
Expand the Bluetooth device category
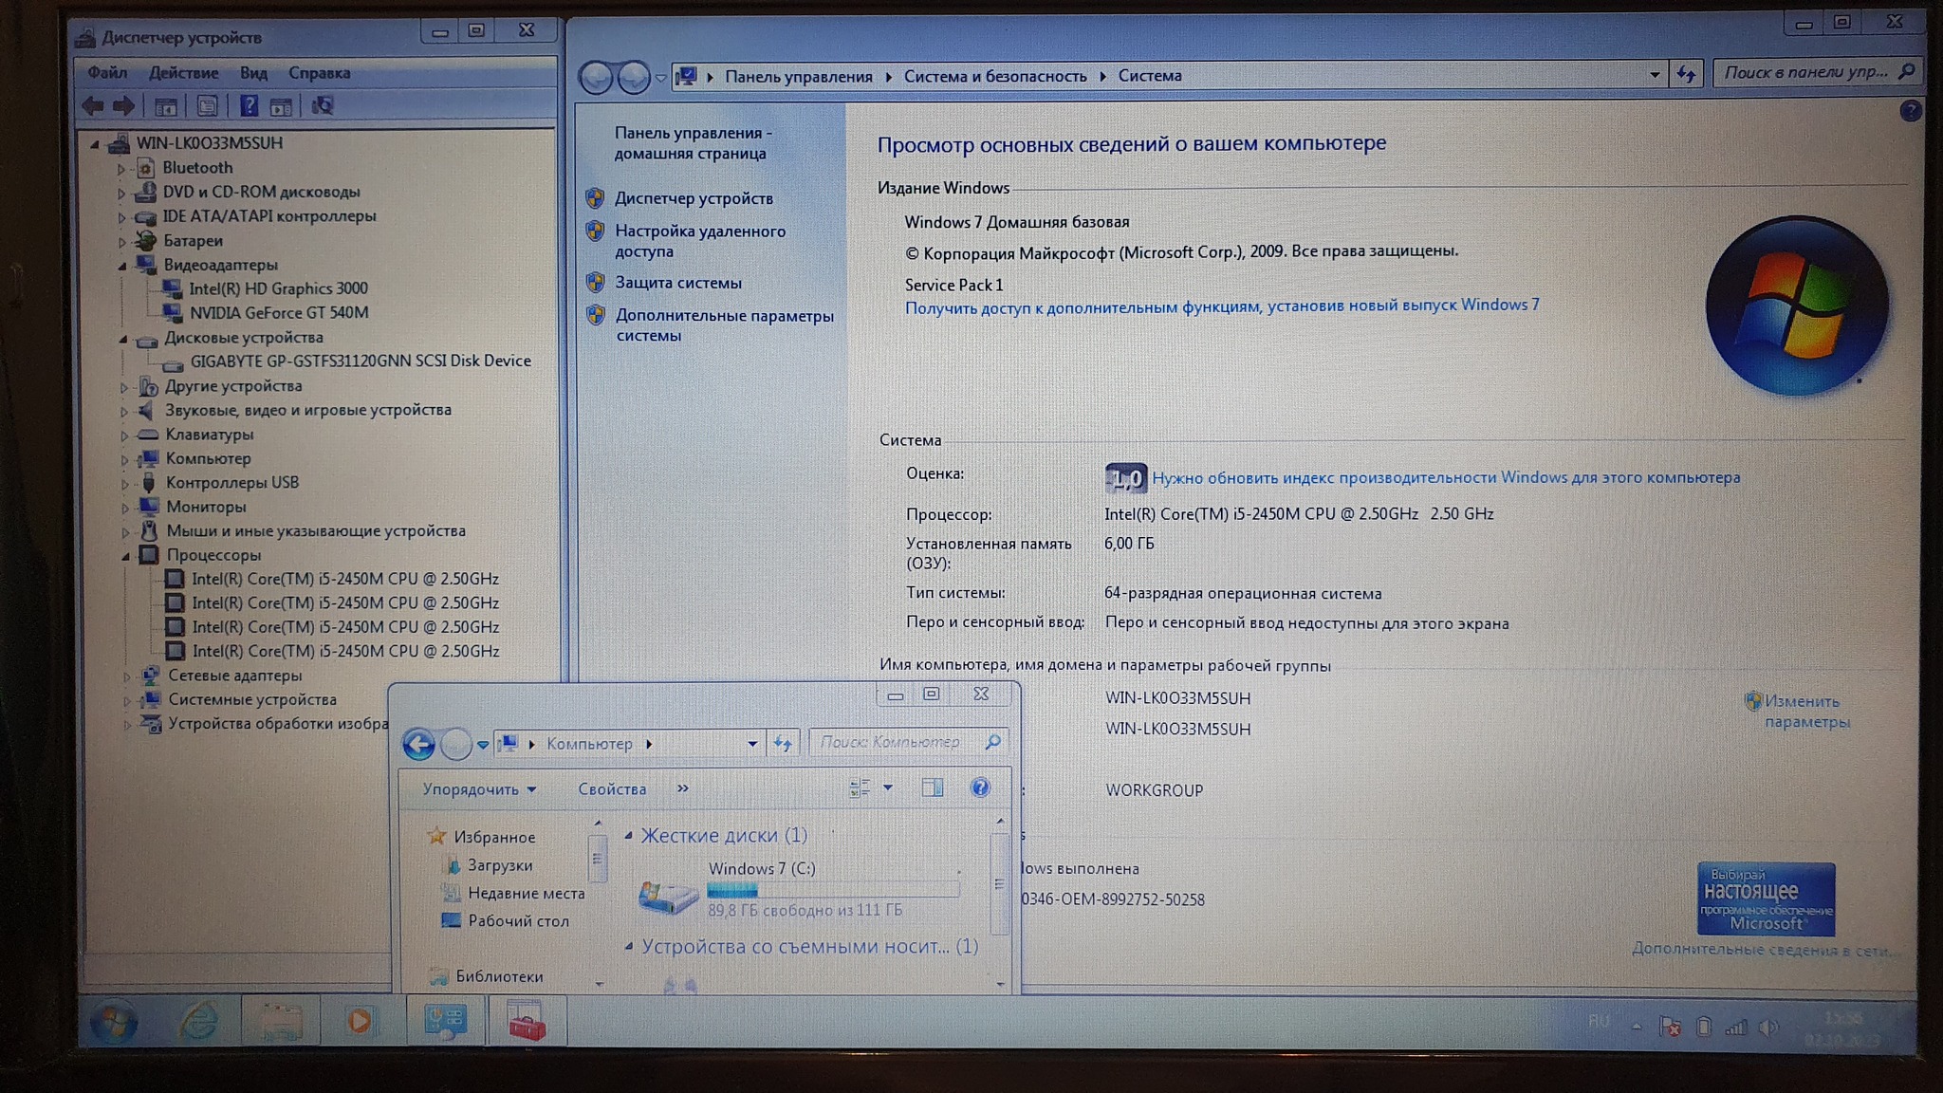pyautogui.click(x=121, y=169)
